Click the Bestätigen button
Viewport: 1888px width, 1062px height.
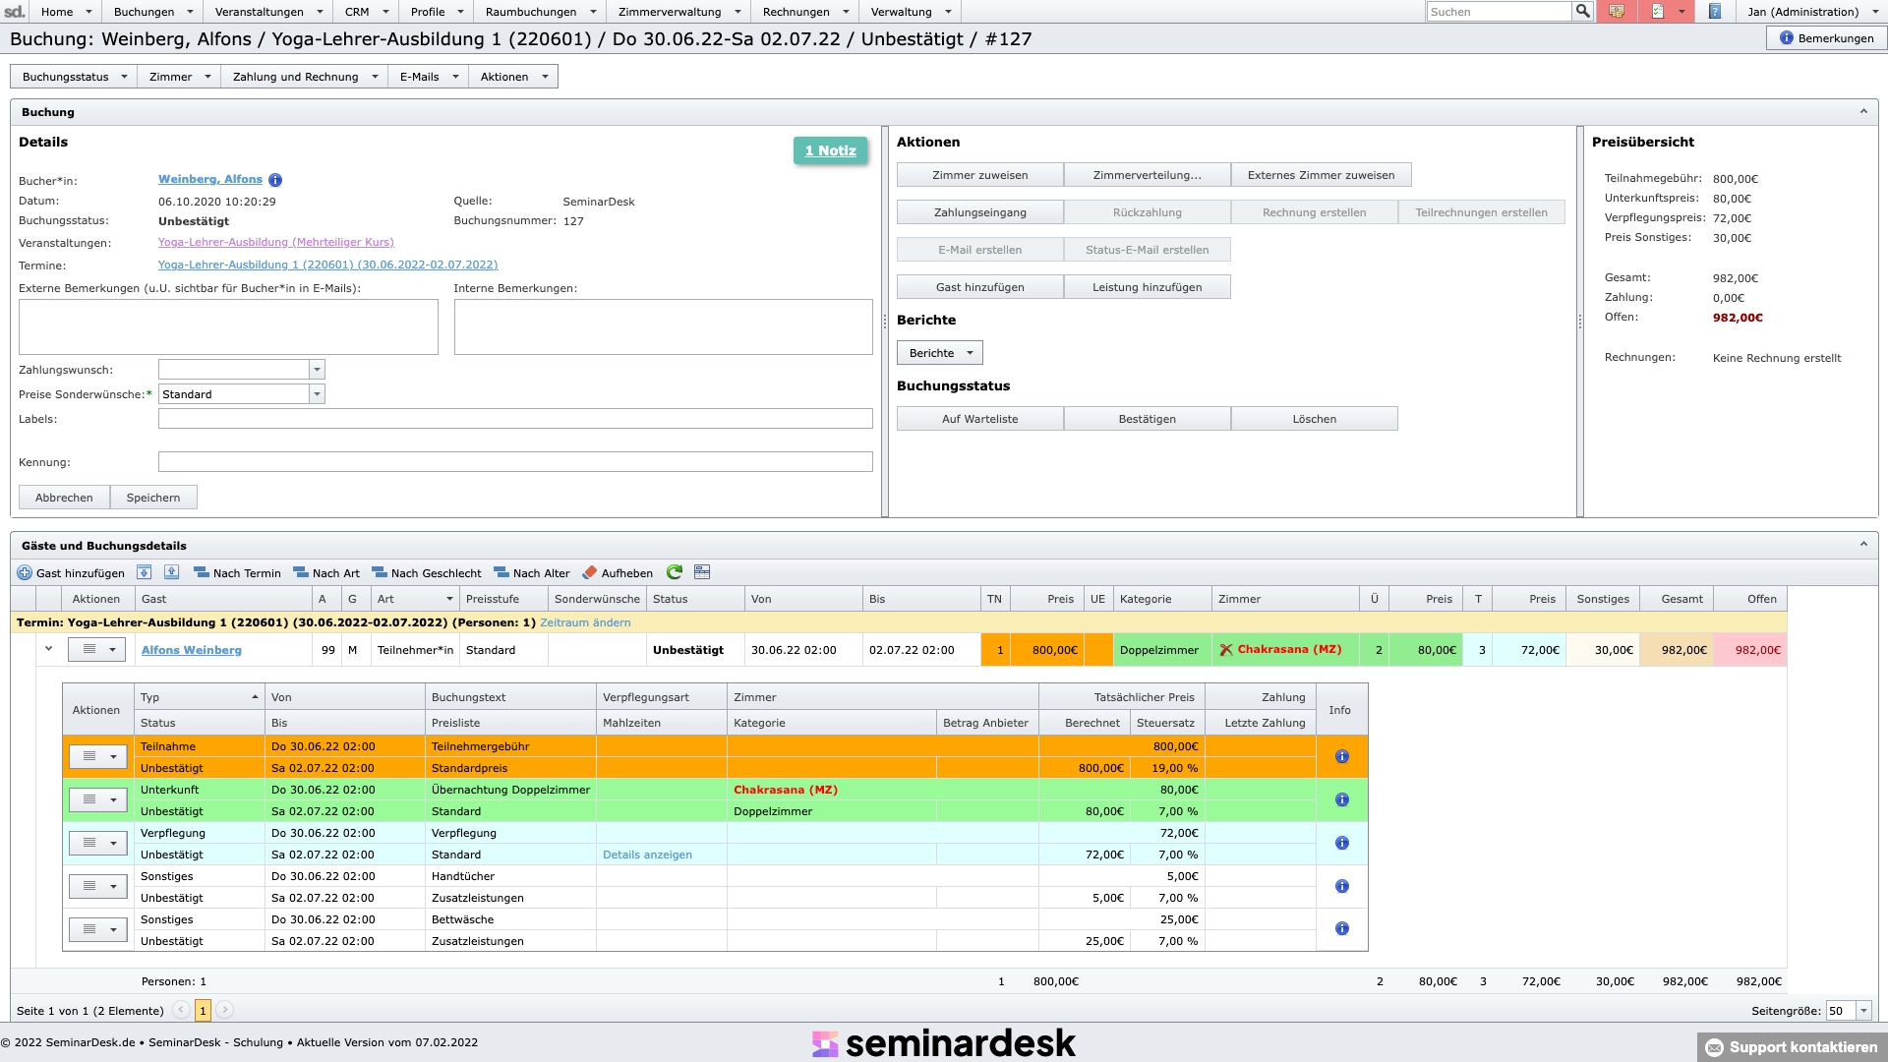tap(1147, 419)
